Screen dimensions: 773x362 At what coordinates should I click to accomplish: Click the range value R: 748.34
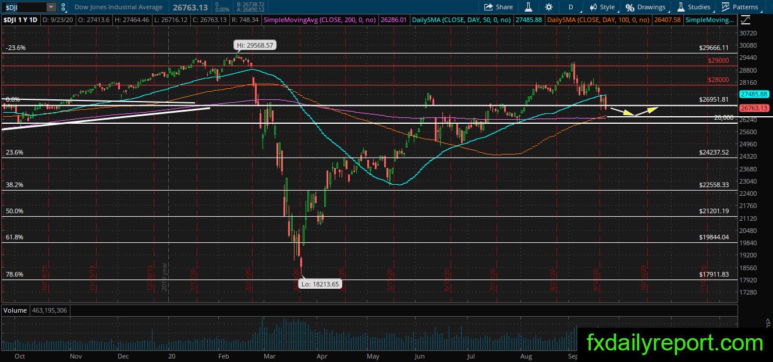246,20
